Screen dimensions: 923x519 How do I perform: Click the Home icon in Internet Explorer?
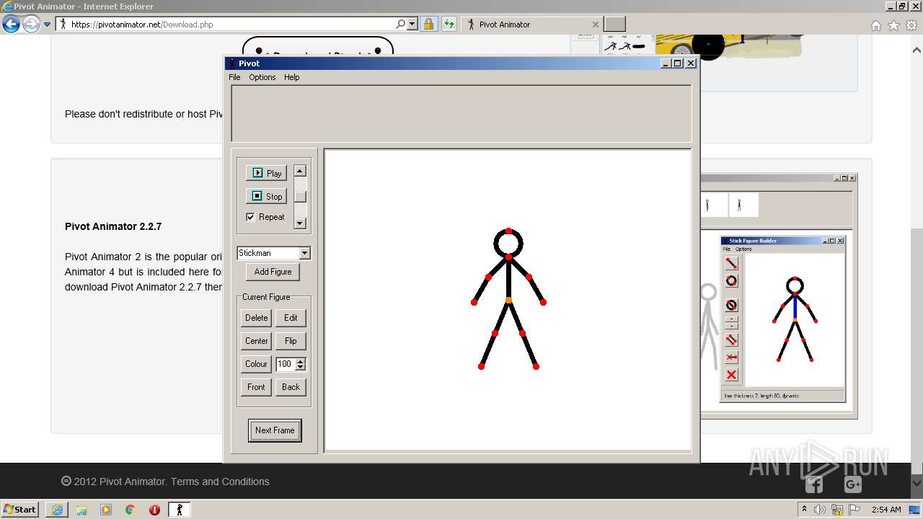click(875, 25)
